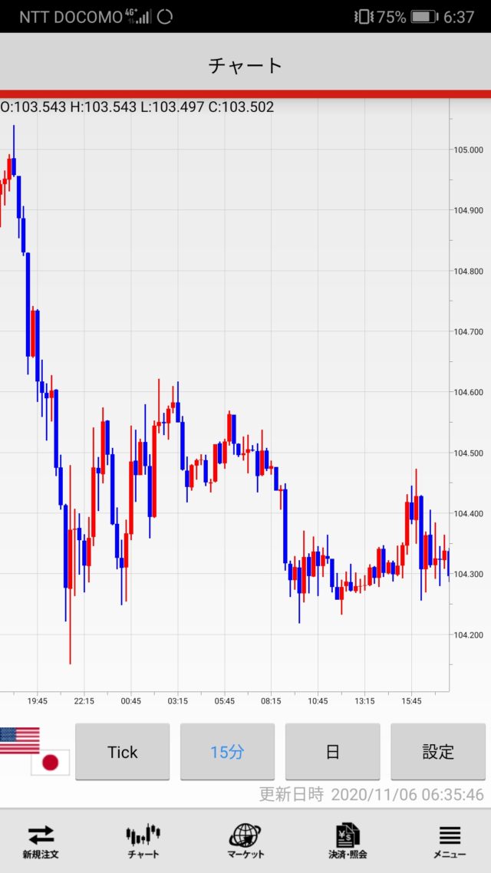The image size is (491, 873).
Task: Select the 03:15 time axis marker
Action: pos(178,701)
